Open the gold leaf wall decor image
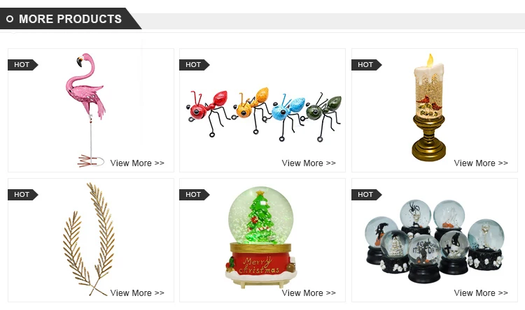Screen dimensions: 525x310 click(x=89, y=239)
